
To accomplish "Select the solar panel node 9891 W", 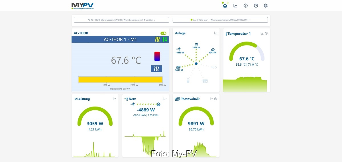I will [x=178, y=68].
